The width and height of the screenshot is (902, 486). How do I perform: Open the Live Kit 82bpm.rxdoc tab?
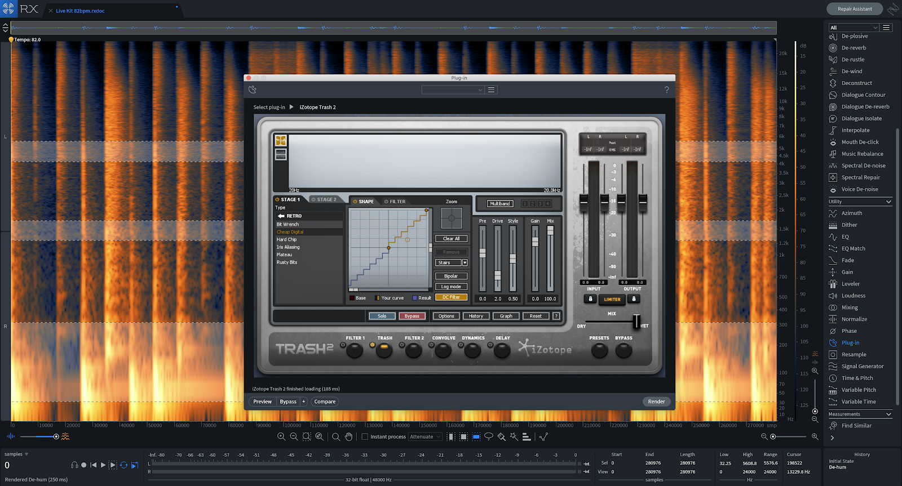80,11
